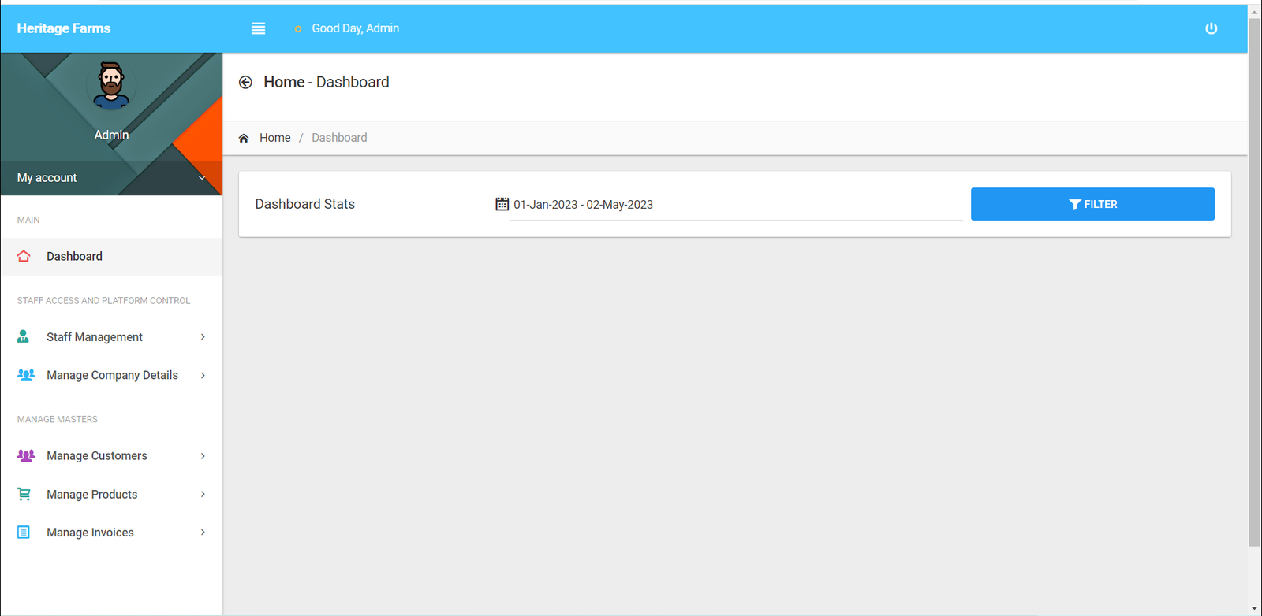
Task: Click the back arrow circle icon
Action: [245, 83]
